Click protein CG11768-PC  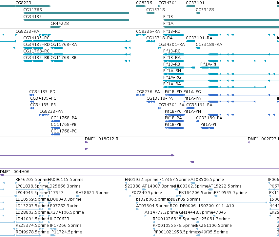[64, 131]
